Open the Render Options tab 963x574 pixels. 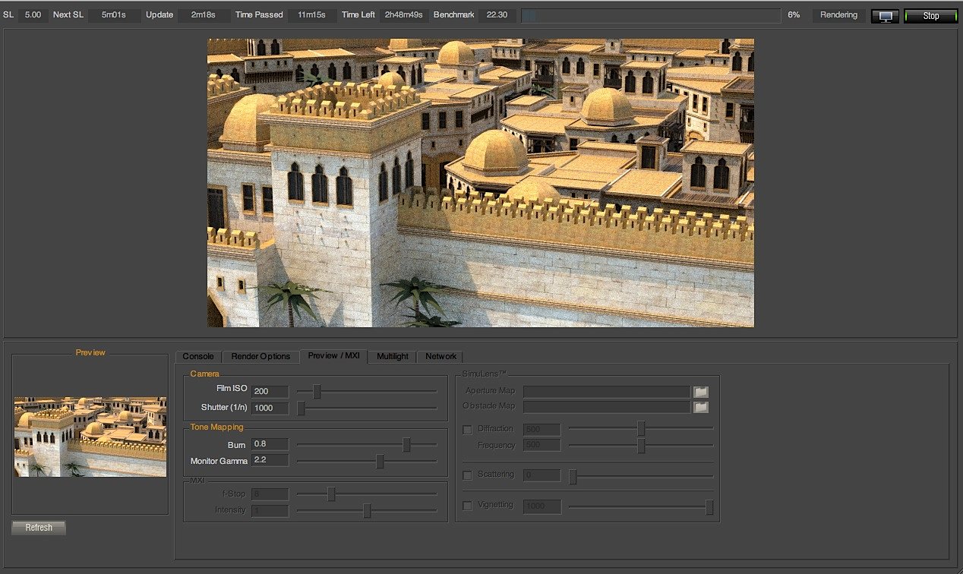[260, 356]
